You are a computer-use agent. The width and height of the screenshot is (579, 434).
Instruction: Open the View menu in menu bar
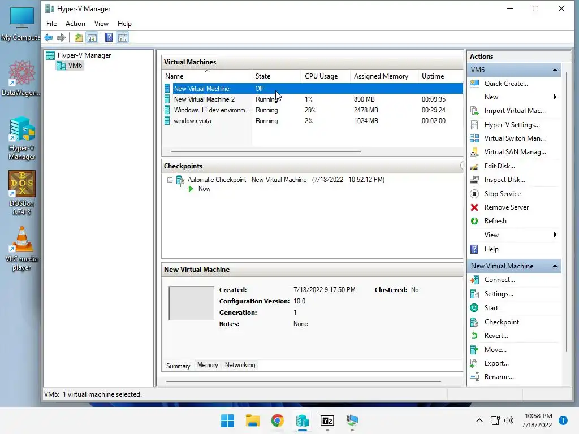coord(101,24)
